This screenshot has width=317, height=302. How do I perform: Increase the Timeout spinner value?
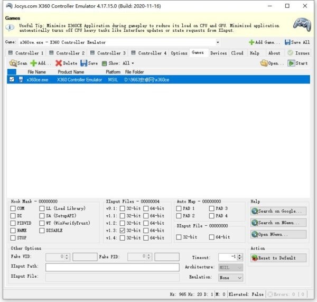tap(240, 255)
